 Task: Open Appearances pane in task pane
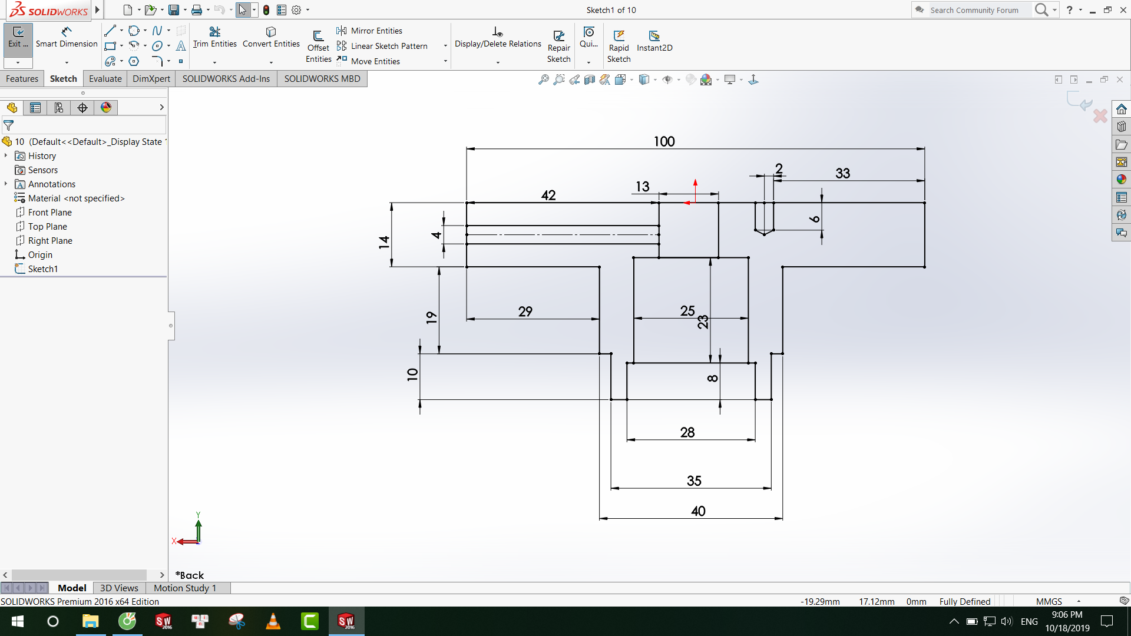(x=1121, y=180)
